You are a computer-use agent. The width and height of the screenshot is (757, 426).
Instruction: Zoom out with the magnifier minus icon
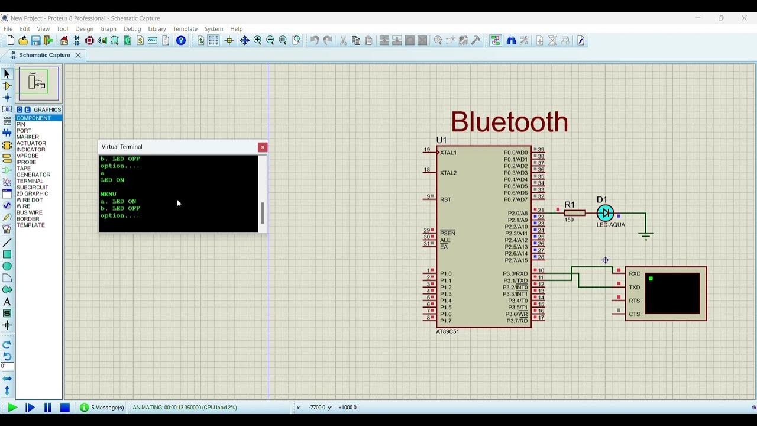pos(270,40)
